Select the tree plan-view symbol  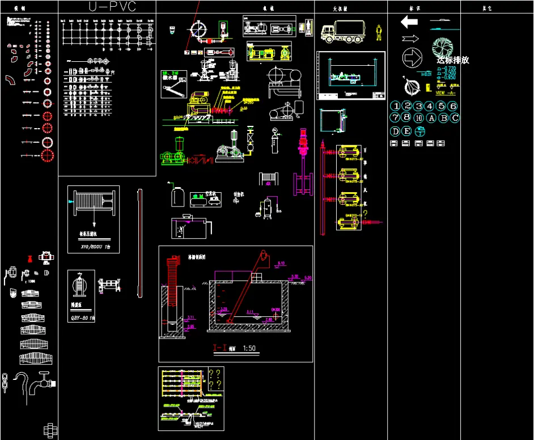tap(442, 47)
